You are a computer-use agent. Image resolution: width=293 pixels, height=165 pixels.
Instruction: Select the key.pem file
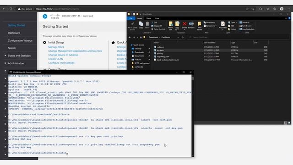point(160,50)
